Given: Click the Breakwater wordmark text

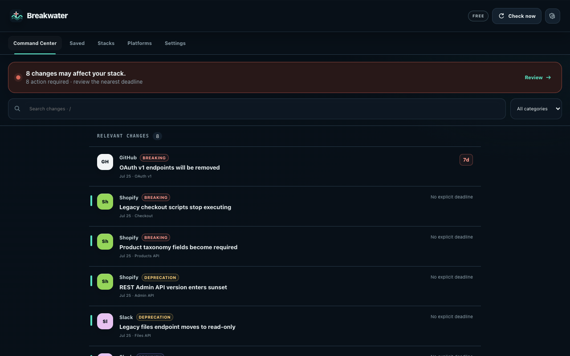Looking at the screenshot, I should pyautogui.click(x=47, y=16).
